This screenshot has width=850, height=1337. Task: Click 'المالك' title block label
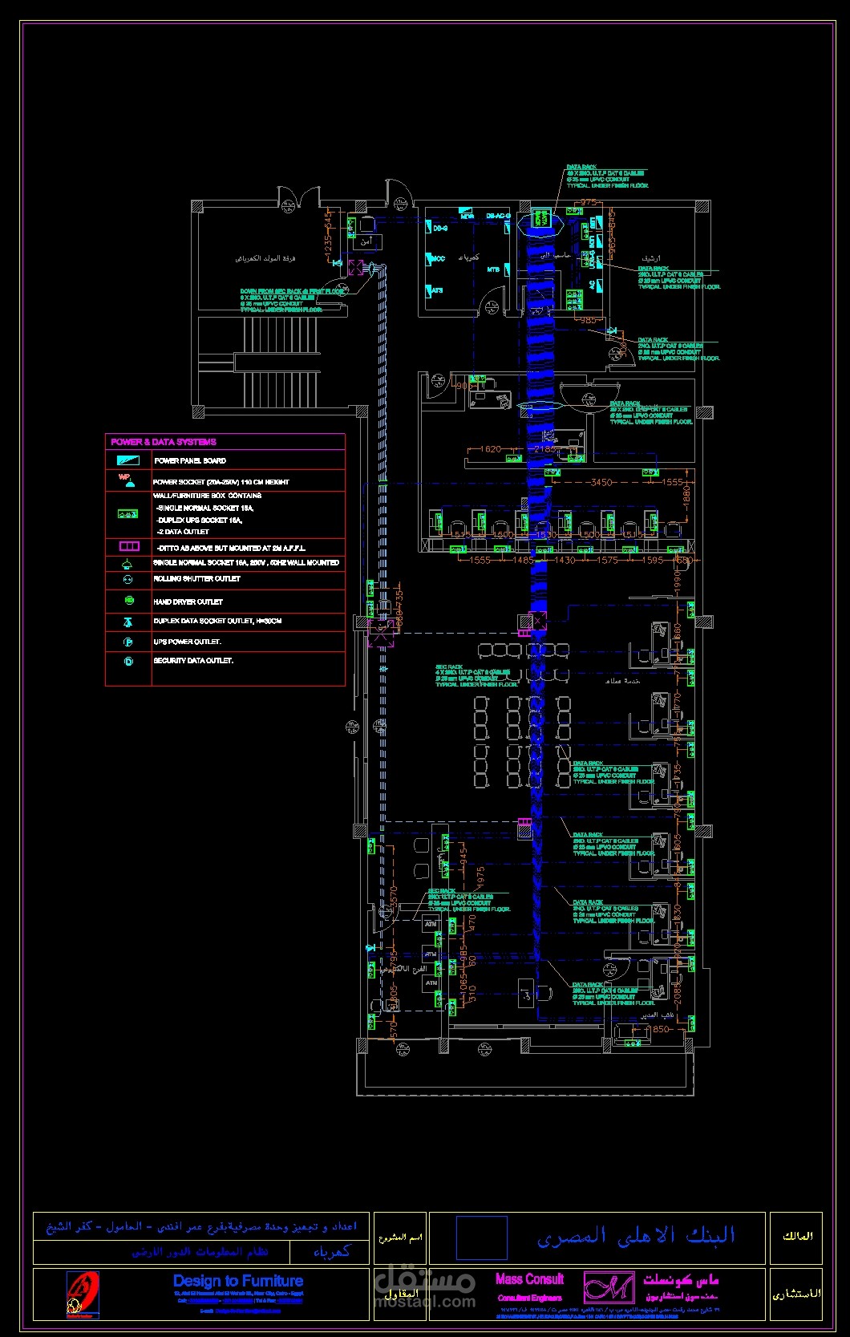coord(797,1237)
